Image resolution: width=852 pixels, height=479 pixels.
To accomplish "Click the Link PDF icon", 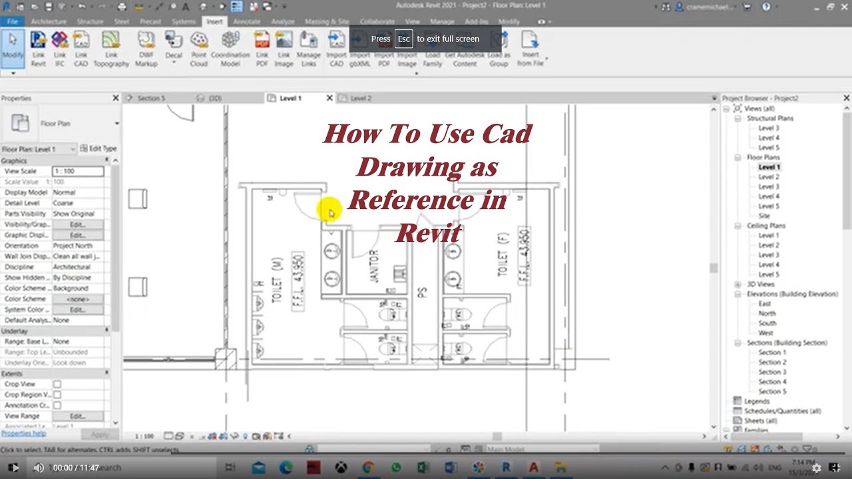I will [x=262, y=49].
